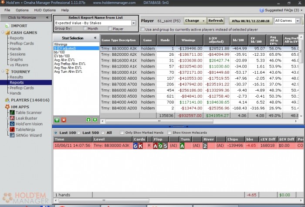Open the All Games filter dropdown
This screenshot has width=305, height=207.
coord(298,20)
